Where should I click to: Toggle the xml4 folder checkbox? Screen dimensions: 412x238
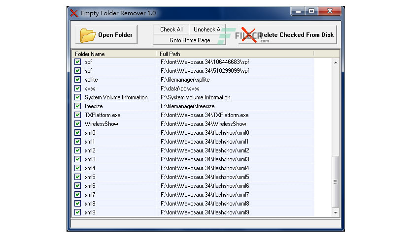[x=77, y=168]
